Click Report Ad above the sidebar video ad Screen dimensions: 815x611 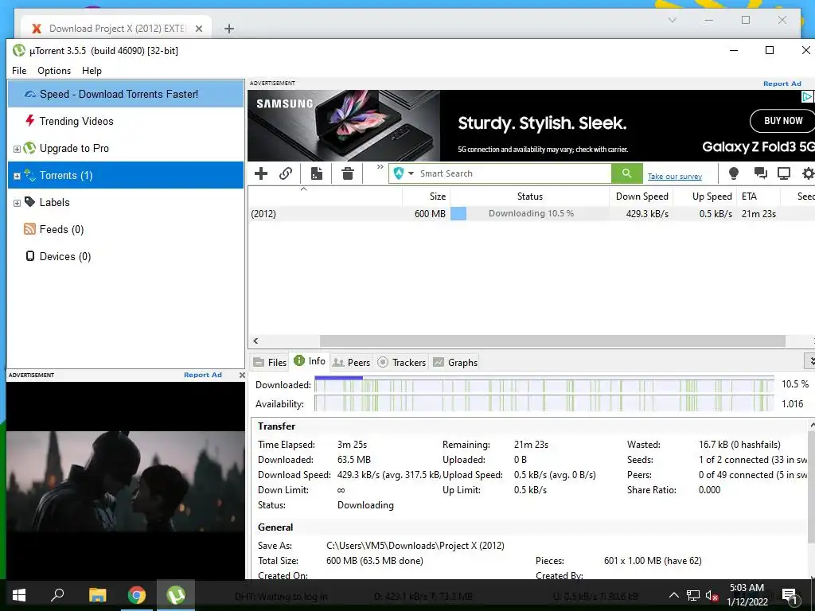[x=203, y=375]
